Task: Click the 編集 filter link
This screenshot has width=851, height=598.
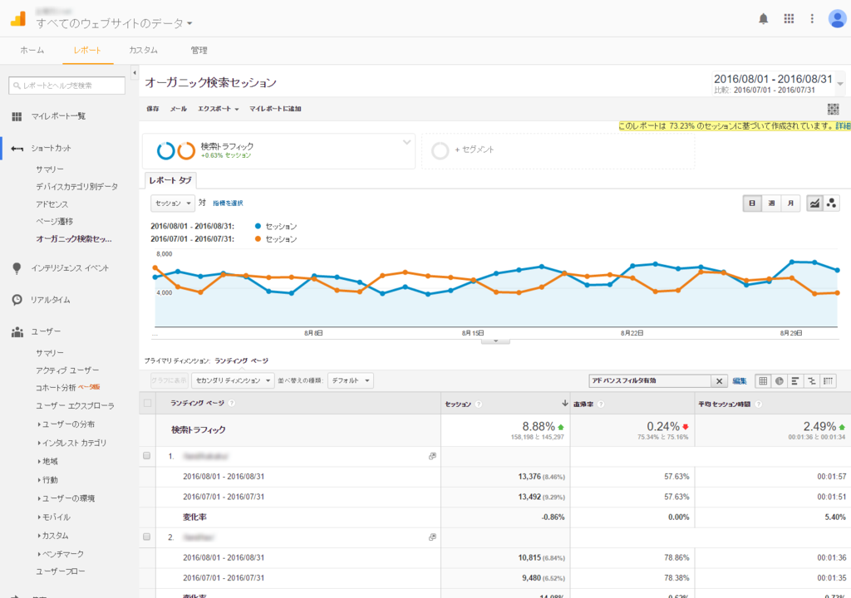Action: click(x=739, y=381)
